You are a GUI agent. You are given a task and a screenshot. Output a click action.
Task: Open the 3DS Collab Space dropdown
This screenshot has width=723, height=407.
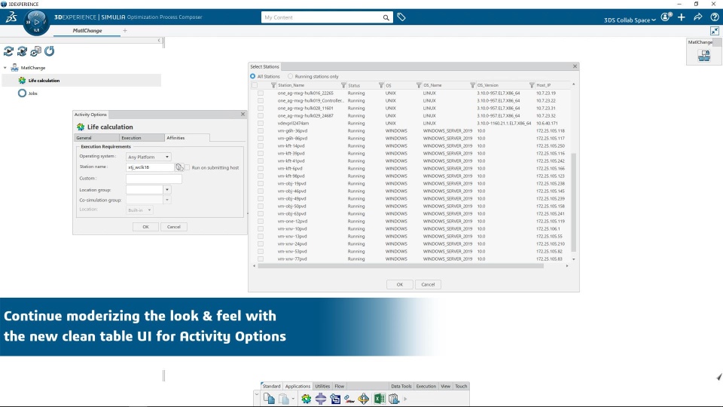[630, 20]
